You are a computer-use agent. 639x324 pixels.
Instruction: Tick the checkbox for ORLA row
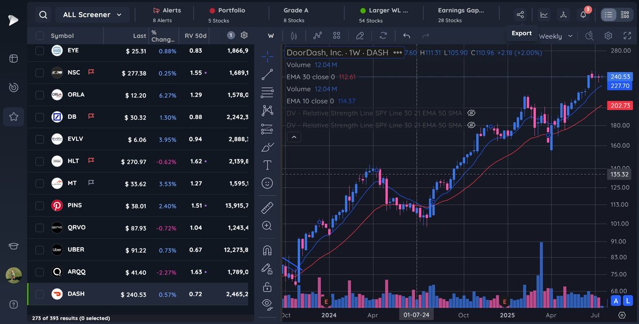point(40,95)
